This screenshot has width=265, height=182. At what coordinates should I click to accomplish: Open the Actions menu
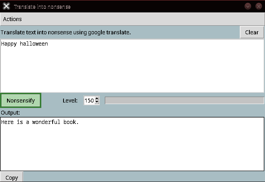pyautogui.click(x=12, y=19)
